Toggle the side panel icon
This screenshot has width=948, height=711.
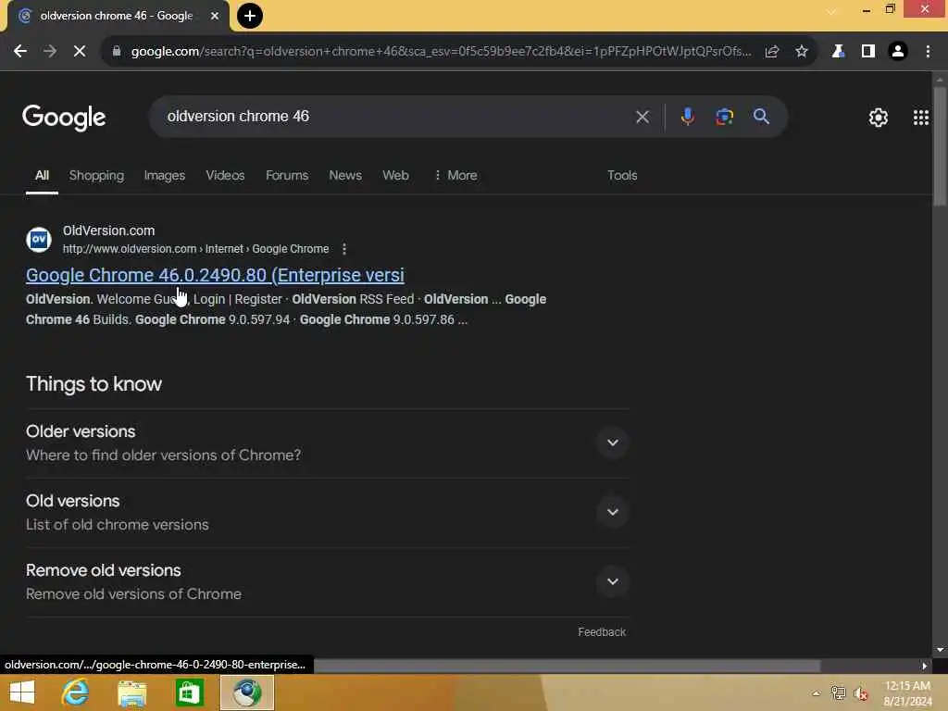868,52
